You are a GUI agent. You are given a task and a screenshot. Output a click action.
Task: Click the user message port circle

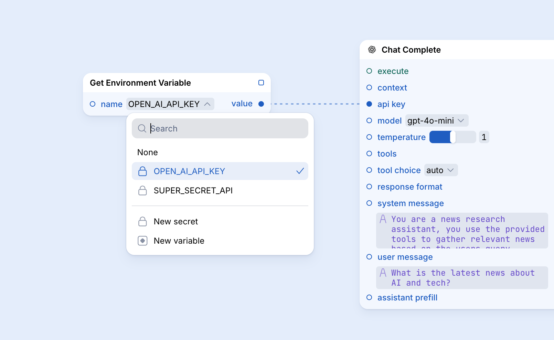(369, 257)
